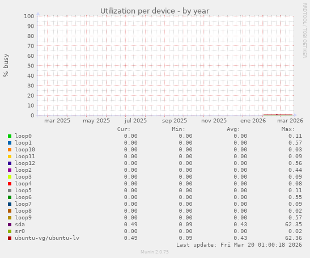Viewport: 310px width, 258px height.
Task: Click loop2 max value 0.44
Action: 295,170
